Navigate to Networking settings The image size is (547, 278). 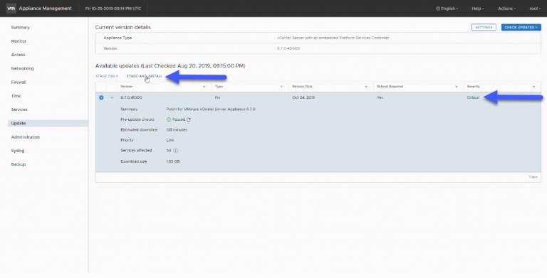click(x=22, y=69)
